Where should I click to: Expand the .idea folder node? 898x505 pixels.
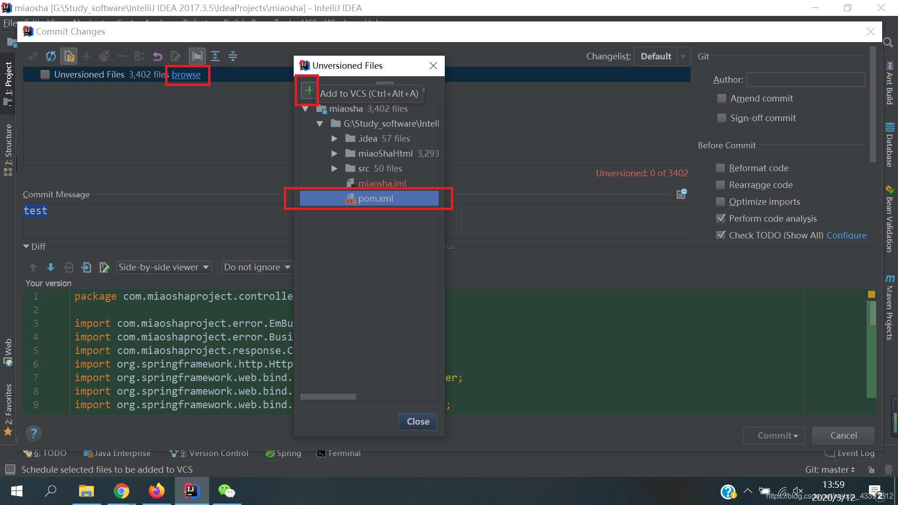tap(334, 139)
